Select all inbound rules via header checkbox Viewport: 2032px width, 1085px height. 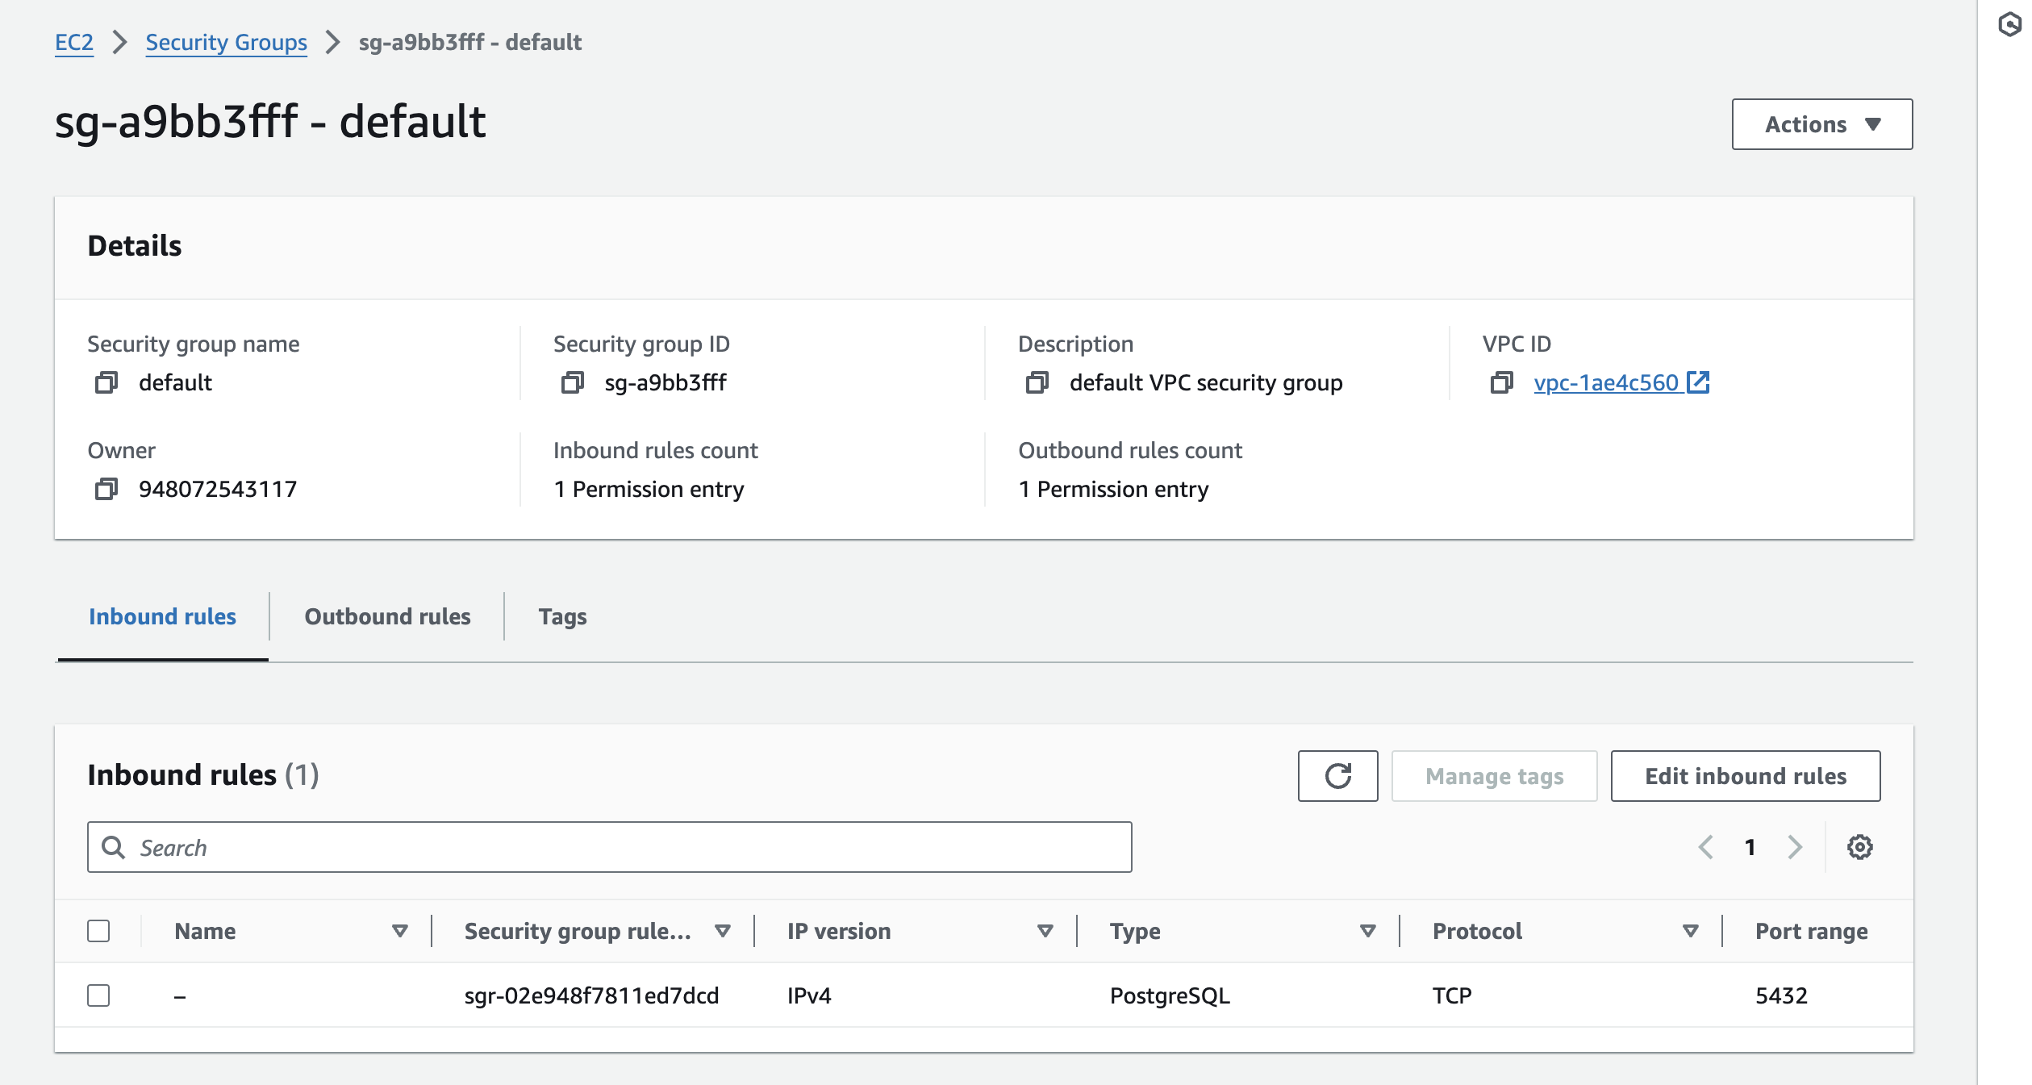[x=98, y=932]
